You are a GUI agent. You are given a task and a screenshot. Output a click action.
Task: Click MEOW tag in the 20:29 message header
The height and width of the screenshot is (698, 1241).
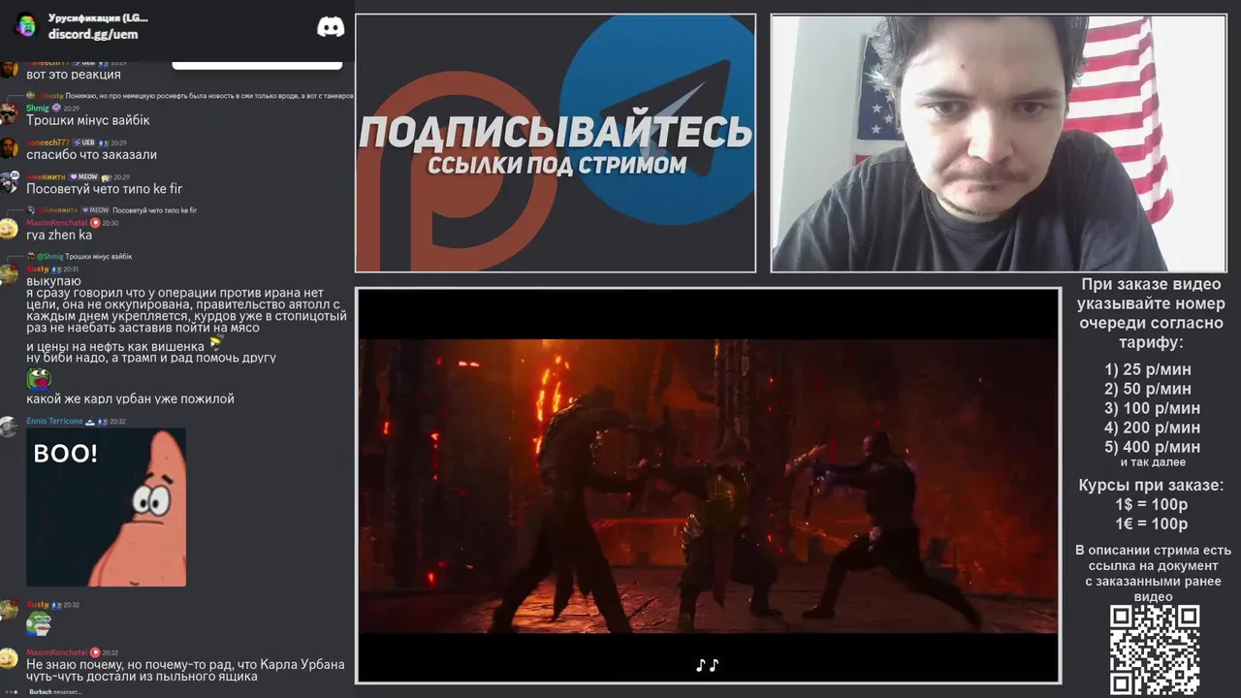pyautogui.click(x=86, y=177)
